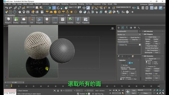The height and width of the screenshot is (95, 169).
Task: Click the V-Ray sun light icon
Action: pyautogui.click(x=72, y=12)
